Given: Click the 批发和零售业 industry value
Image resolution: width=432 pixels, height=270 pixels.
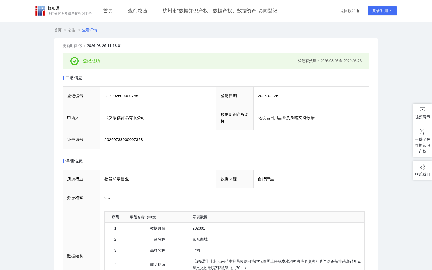Looking at the screenshot, I should click(x=117, y=179).
